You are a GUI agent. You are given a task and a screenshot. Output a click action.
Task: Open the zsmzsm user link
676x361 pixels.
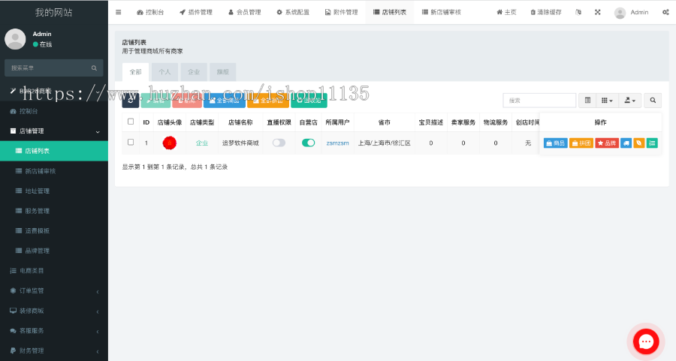(x=337, y=143)
